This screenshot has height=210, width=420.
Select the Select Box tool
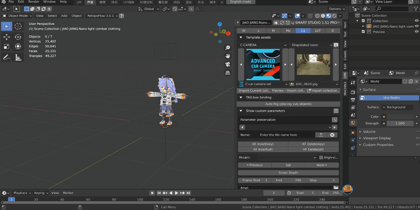(x=7, y=26)
